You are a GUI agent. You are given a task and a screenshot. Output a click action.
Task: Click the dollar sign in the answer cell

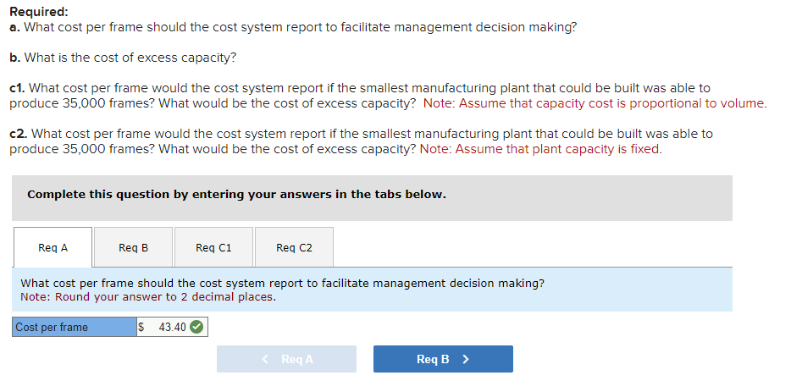point(141,327)
